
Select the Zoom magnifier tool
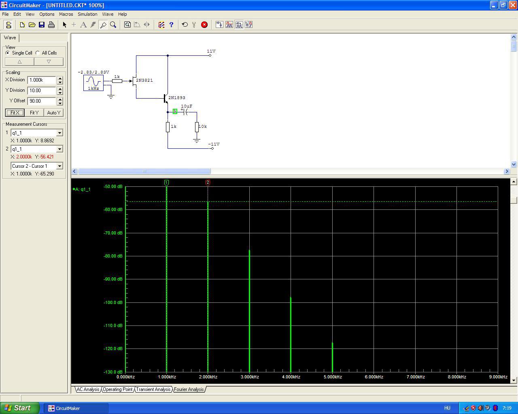click(113, 25)
